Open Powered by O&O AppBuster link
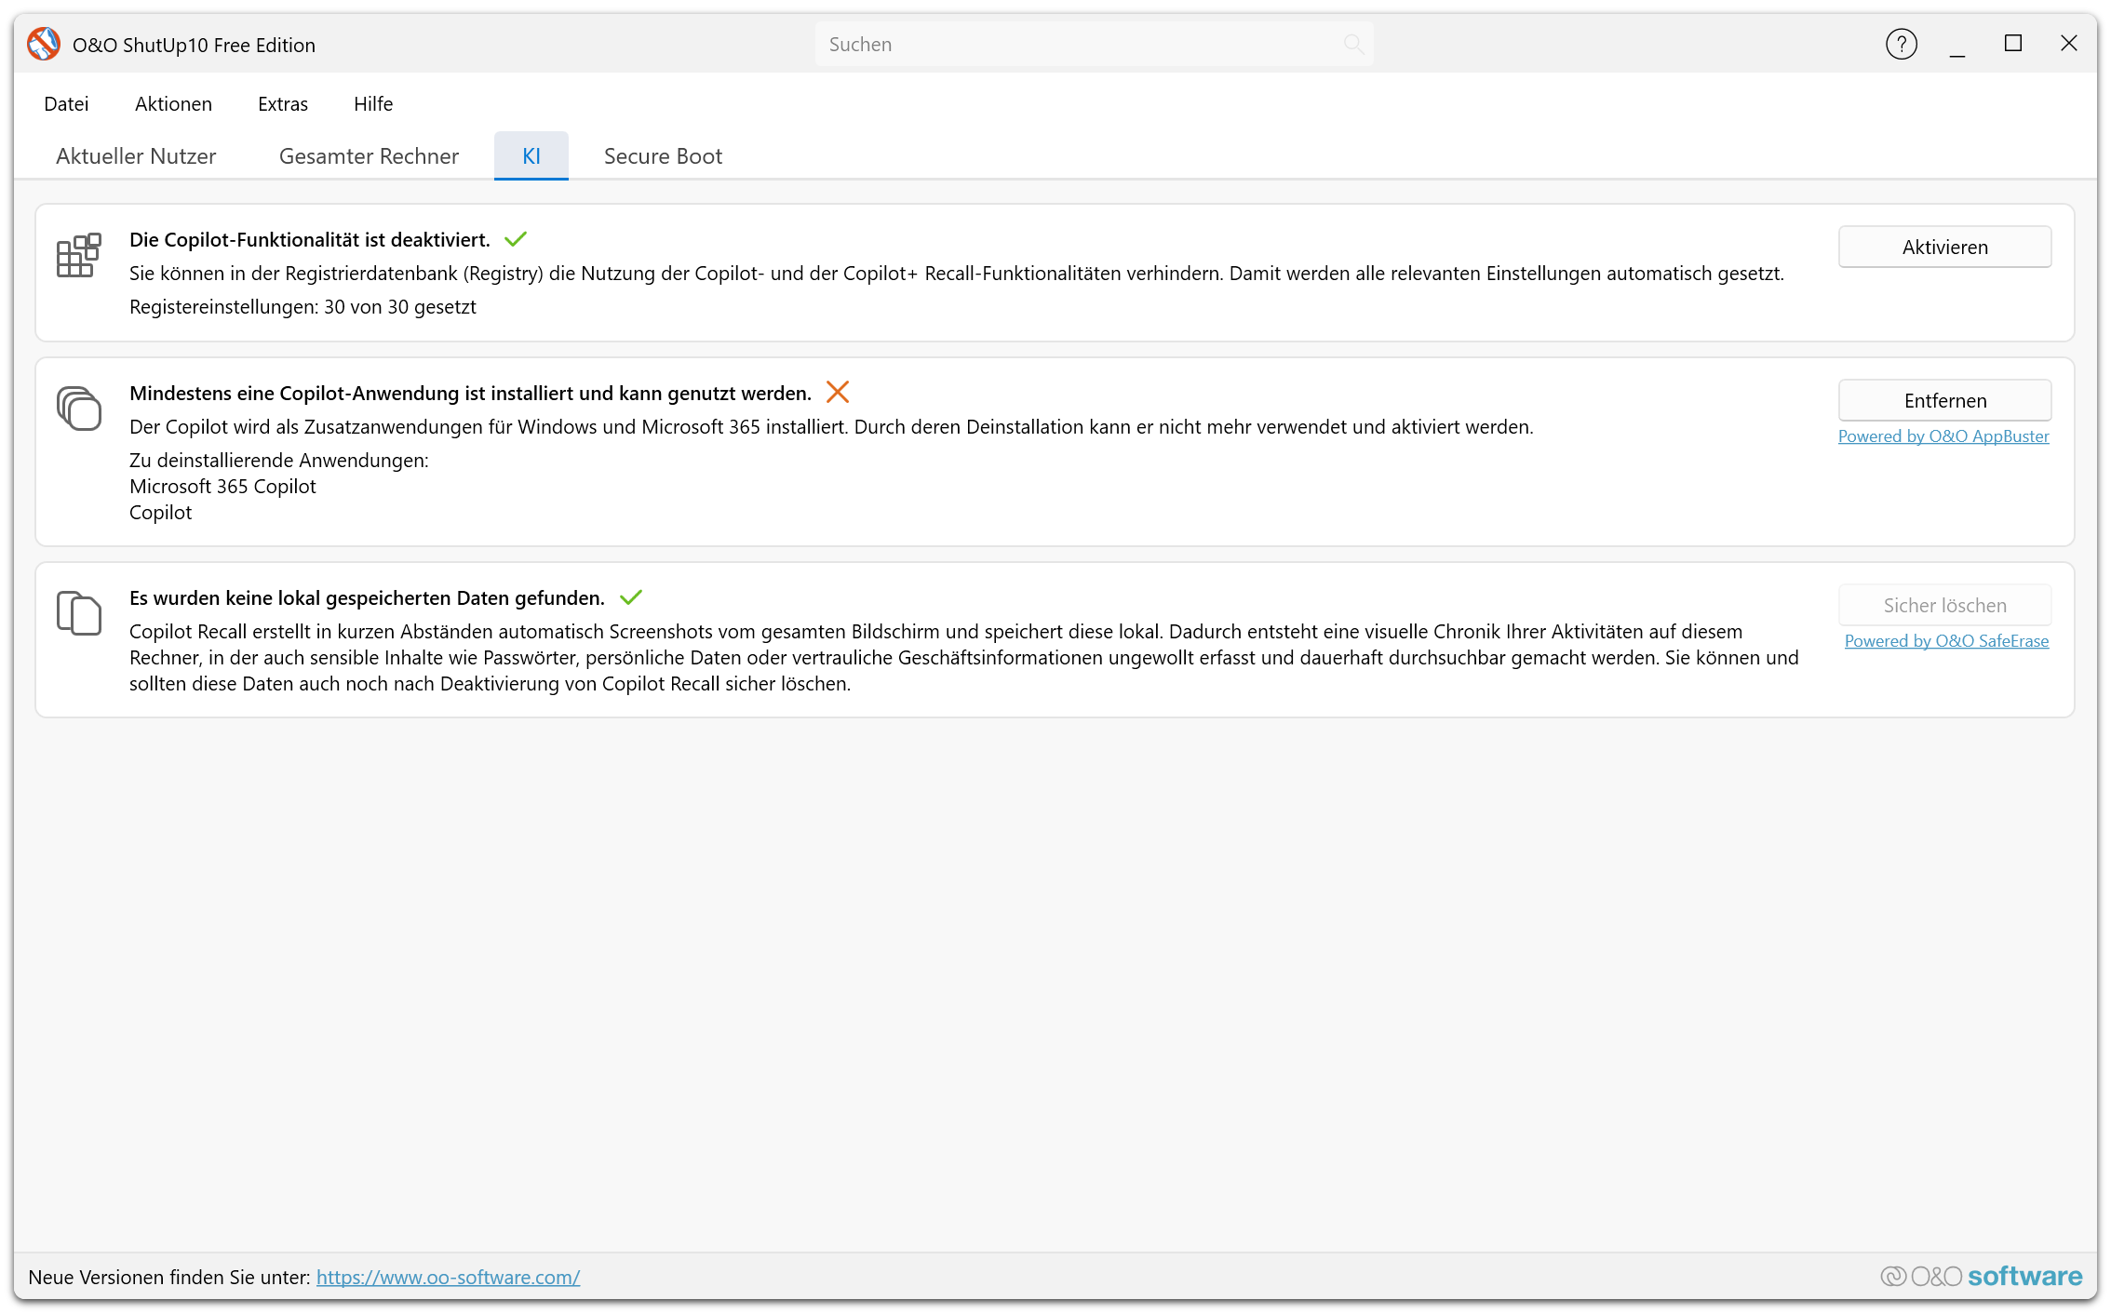 [1943, 435]
